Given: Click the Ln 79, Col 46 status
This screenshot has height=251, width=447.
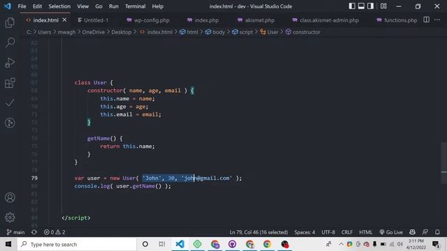Looking at the screenshot, I should coord(258,232).
